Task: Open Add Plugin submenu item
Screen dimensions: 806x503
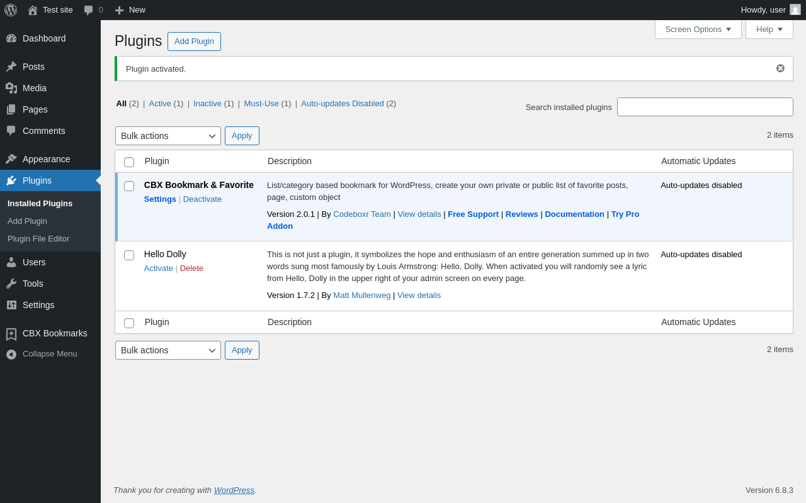Action: (27, 221)
